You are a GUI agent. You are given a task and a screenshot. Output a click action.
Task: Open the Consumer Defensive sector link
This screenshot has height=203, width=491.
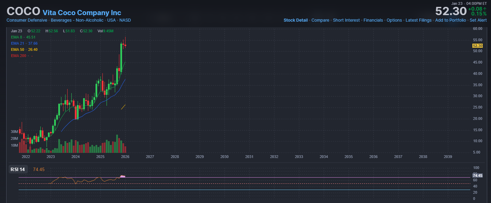[27, 20]
